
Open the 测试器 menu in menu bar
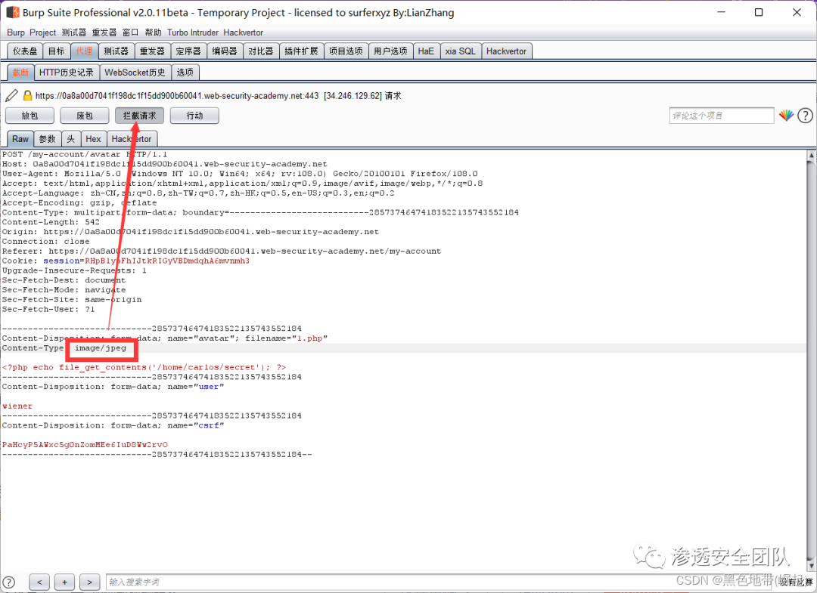(x=74, y=32)
